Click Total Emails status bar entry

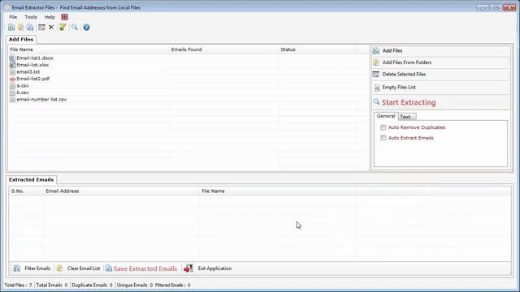point(52,285)
